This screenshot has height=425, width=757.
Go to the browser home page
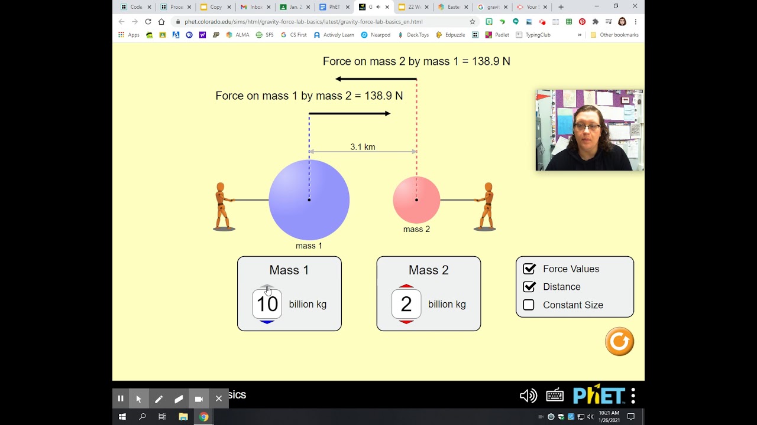(x=161, y=21)
